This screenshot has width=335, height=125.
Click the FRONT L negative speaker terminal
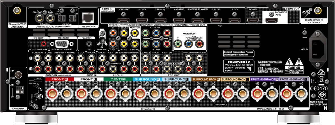point(96,93)
